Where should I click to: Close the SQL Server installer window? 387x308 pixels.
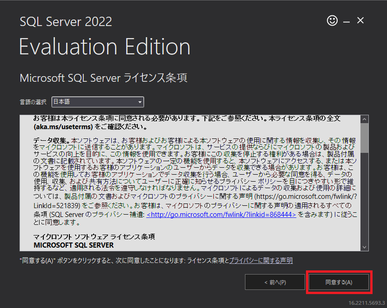(360, 20)
